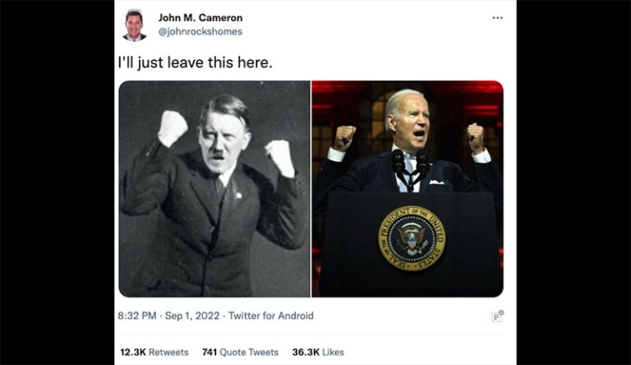Visit the @johnrockshomes handle link
The width and height of the screenshot is (631, 365).
pos(200,32)
